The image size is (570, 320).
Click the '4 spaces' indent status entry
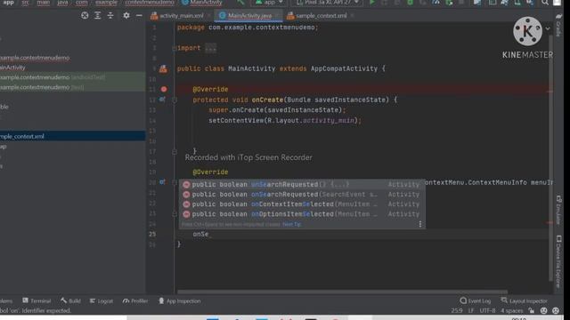pyautogui.click(x=511, y=310)
